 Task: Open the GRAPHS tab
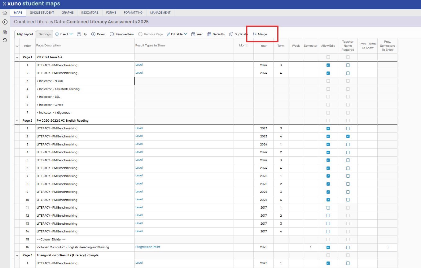click(68, 13)
